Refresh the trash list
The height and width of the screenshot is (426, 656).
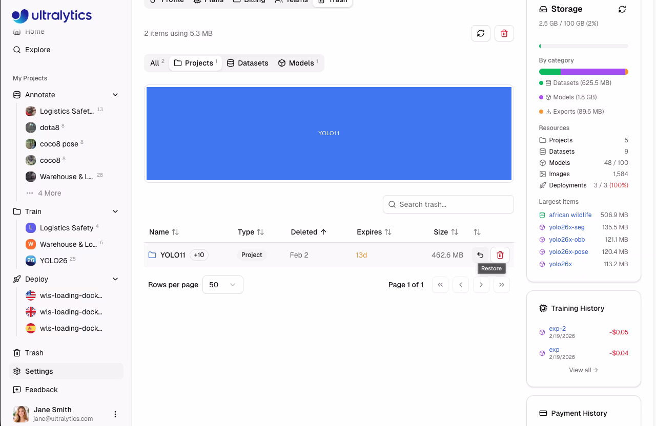pyautogui.click(x=481, y=33)
